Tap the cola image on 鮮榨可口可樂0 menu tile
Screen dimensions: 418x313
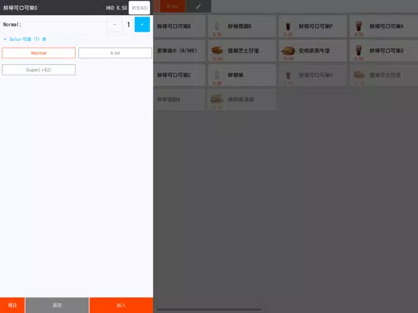359,51
